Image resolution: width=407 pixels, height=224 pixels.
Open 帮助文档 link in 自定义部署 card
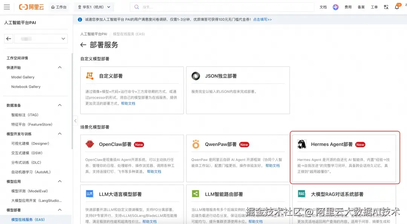coord(128,103)
